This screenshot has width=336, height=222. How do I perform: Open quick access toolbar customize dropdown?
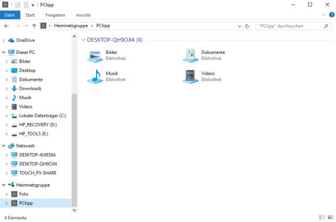coord(33,5)
